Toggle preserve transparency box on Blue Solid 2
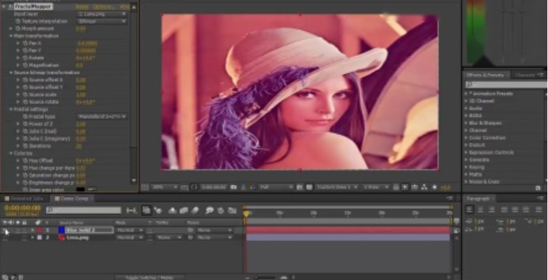The image size is (548, 280). [x=150, y=230]
